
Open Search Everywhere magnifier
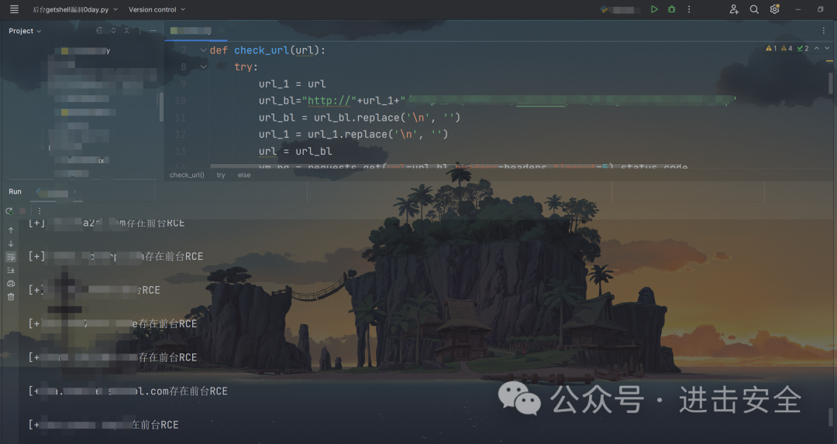pyautogui.click(x=754, y=9)
